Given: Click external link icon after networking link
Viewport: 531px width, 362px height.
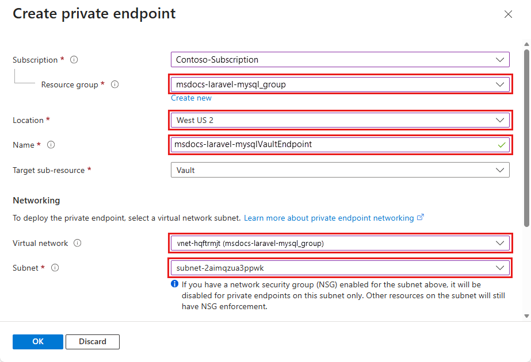Looking at the screenshot, I should coord(421,218).
